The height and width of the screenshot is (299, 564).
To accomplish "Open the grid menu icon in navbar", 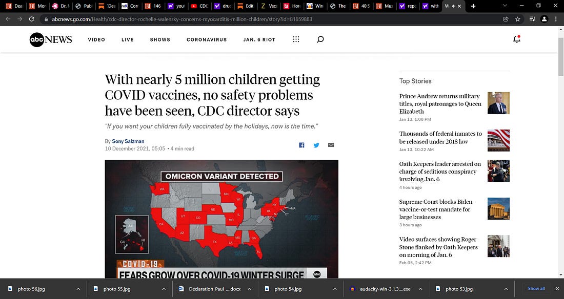I will click(x=296, y=39).
